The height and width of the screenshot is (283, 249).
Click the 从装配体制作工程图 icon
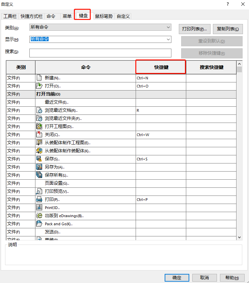39,143
